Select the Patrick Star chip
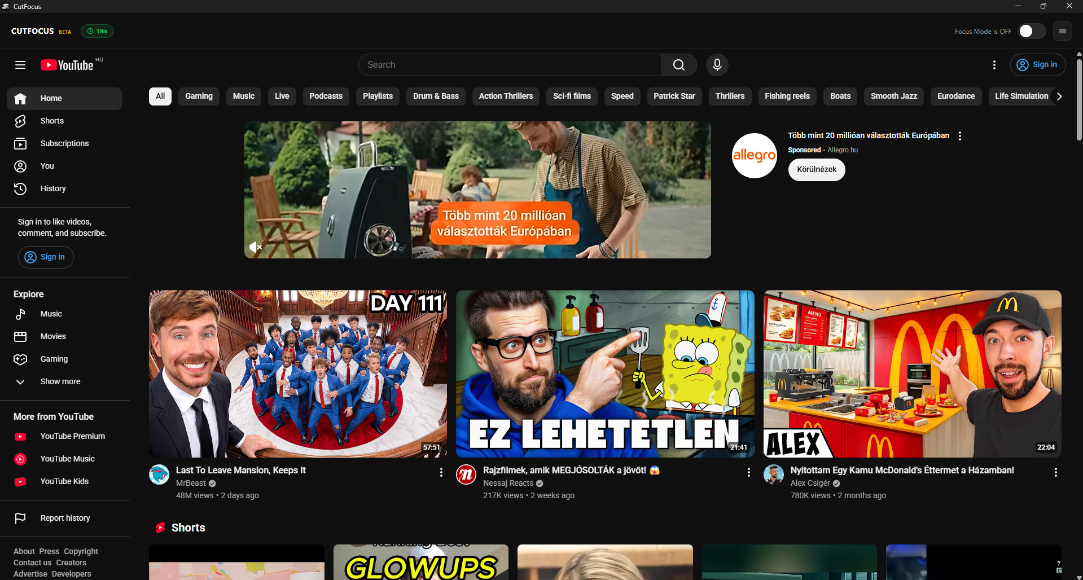Screen dimensions: 1083x580 tap(674, 96)
